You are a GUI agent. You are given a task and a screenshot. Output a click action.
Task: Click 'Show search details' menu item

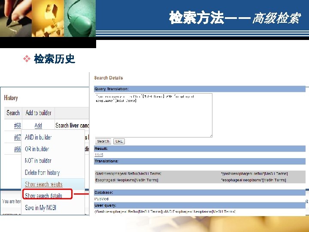(43, 196)
